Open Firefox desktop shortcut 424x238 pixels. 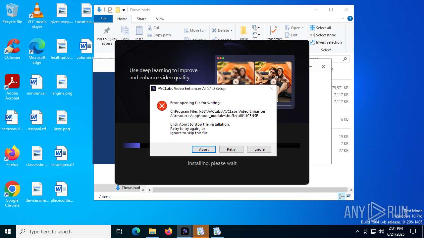[x=12, y=156]
